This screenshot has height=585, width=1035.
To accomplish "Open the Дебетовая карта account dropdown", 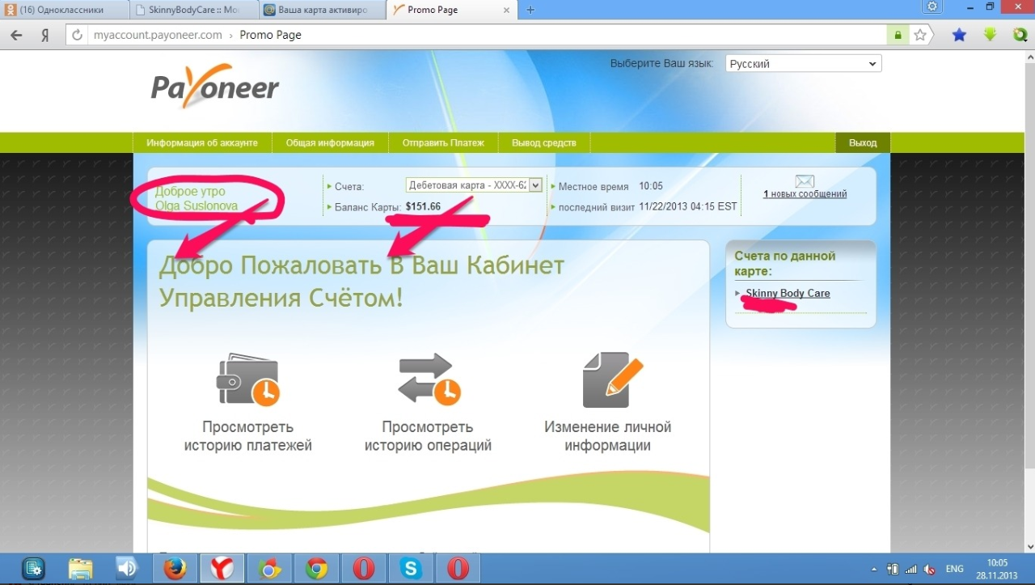I will [x=474, y=185].
